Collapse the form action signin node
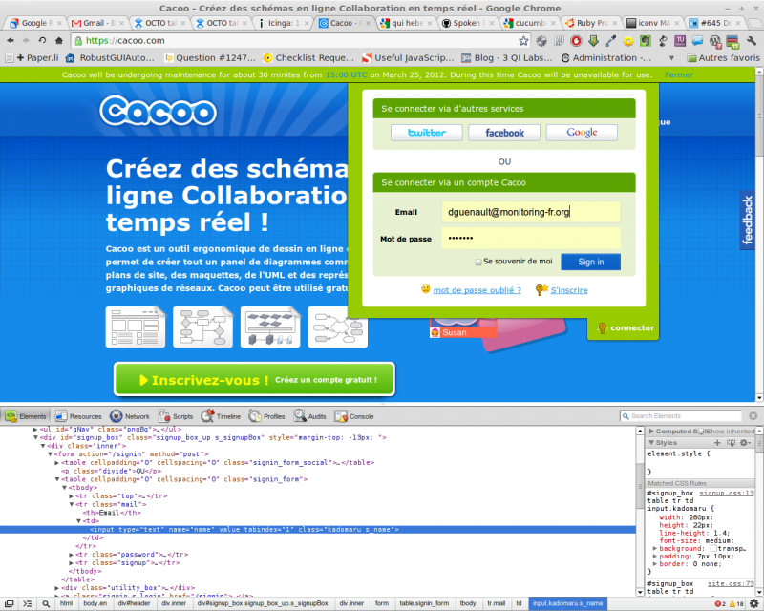 point(50,454)
